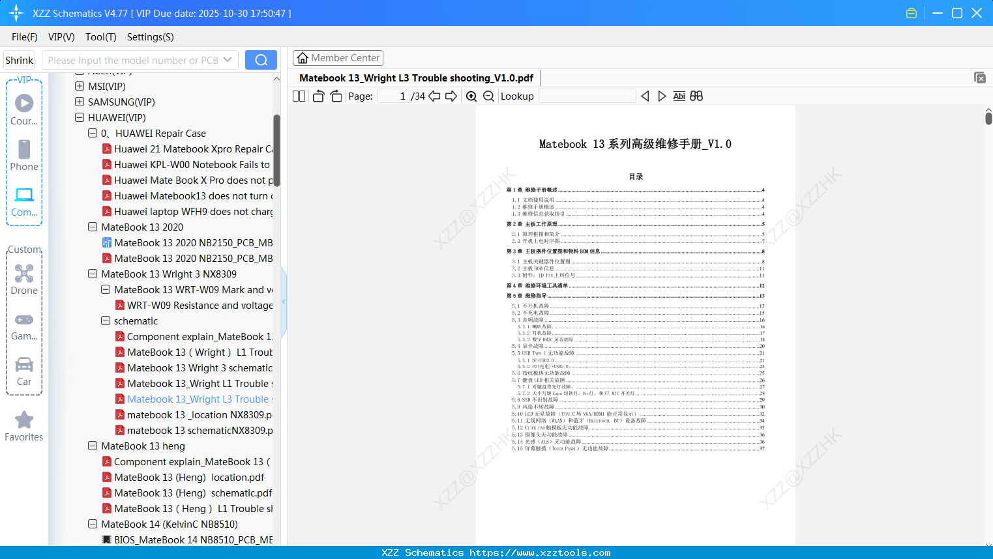Open MateBook 13 (Heng) location.pdf
This screenshot has height=559, width=993.
(x=184, y=478)
